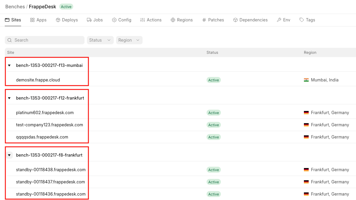This screenshot has height=200, width=356.
Task: Click the Germany flag in the platinum602 row
Action: click(x=306, y=112)
